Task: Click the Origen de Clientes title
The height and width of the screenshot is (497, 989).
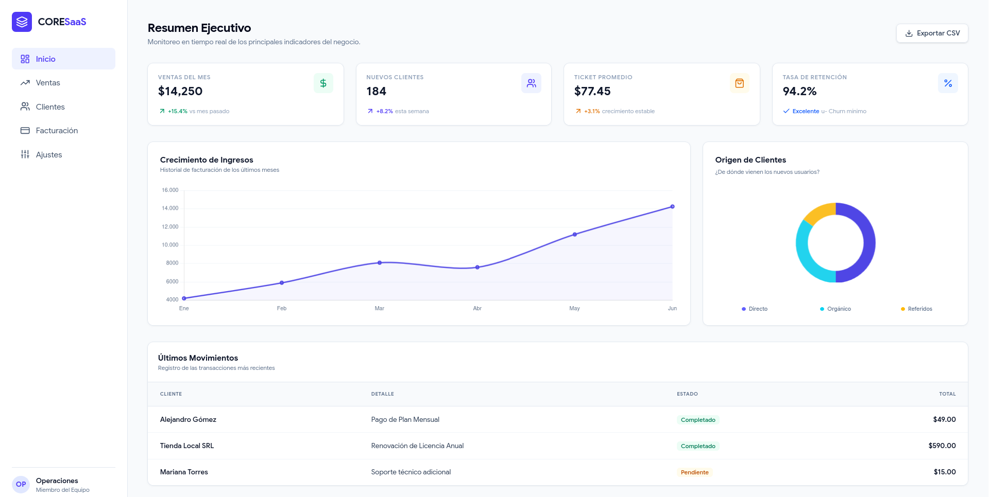Action: click(x=751, y=160)
